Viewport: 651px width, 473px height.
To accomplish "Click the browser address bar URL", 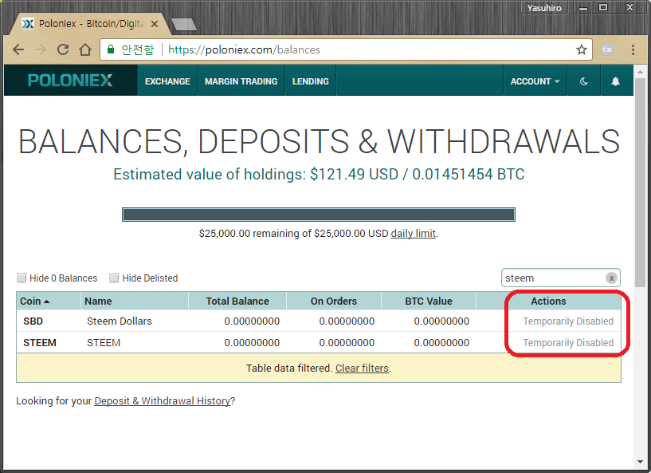I will click(x=244, y=50).
